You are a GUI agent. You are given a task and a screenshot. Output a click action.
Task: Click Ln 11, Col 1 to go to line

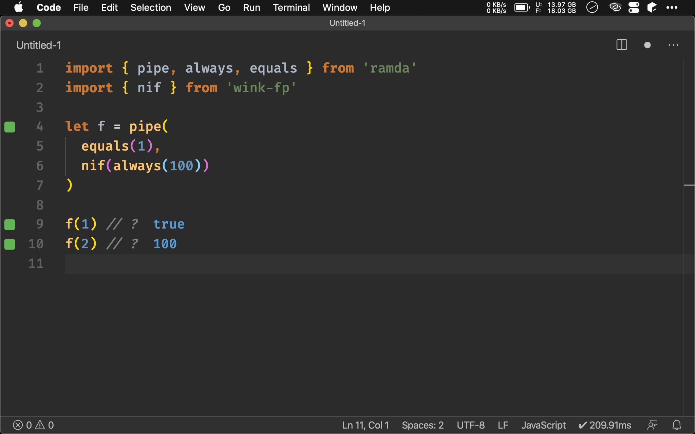[x=365, y=425]
